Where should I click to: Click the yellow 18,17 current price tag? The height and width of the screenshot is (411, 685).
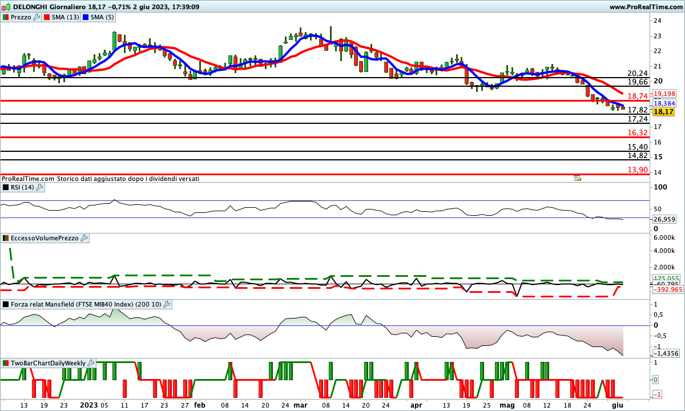(x=664, y=112)
